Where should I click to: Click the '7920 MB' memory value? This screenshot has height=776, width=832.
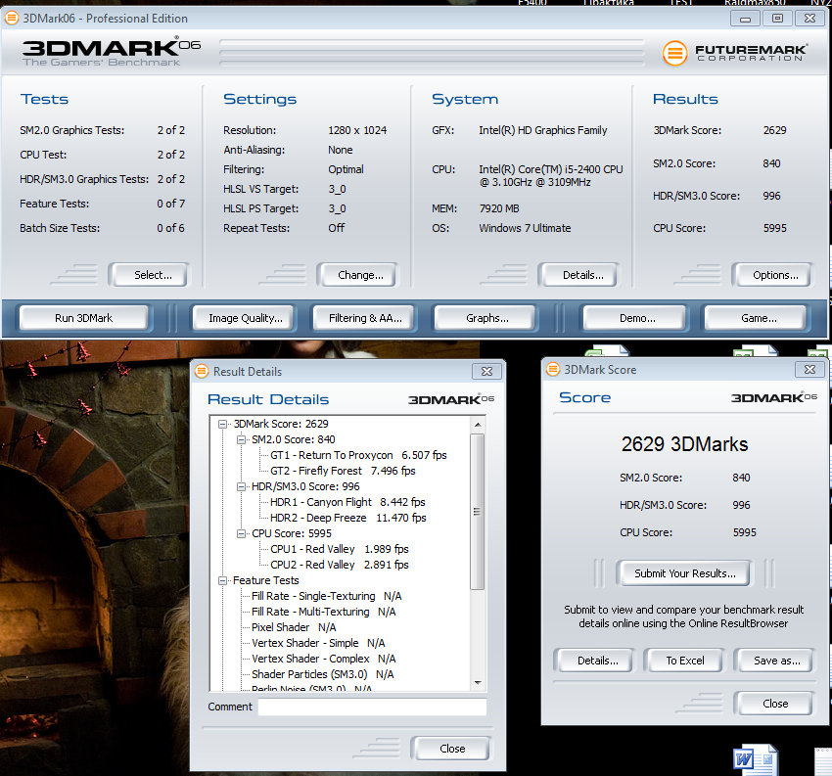(x=499, y=208)
